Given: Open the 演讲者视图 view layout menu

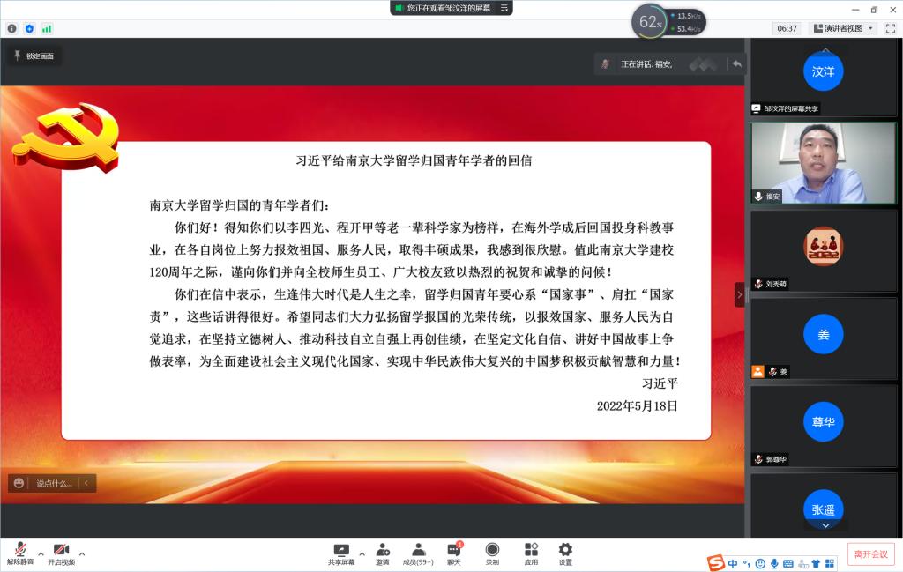Looking at the screenshot, I should tap(843, 28).
